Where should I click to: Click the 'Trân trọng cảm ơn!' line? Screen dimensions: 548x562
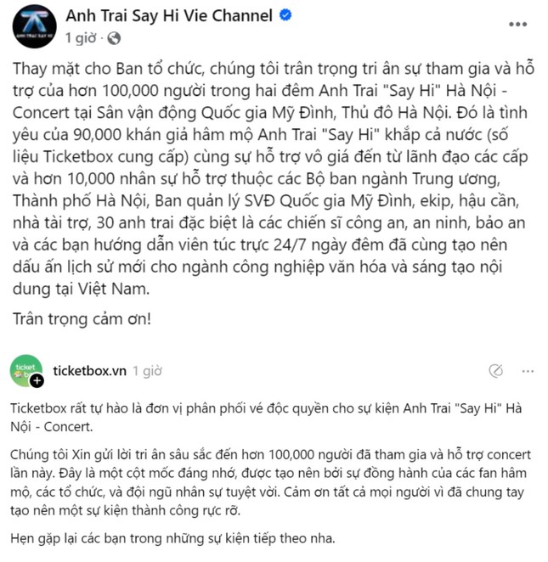[x=82, y=318]
